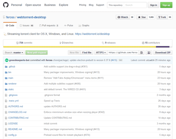Open the webtorrent.io/desktop link

pyautogui.click(x=92, y=34)
